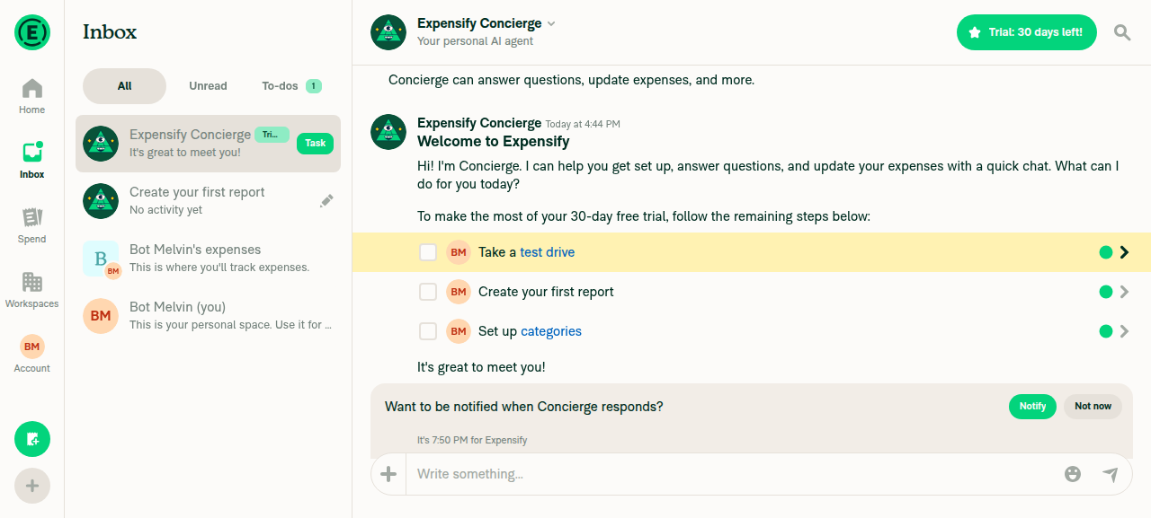The width and height of the screenshot is (1151, 518).
Task: Click Notify for Concierge responses
Action: coord(1032,406)
